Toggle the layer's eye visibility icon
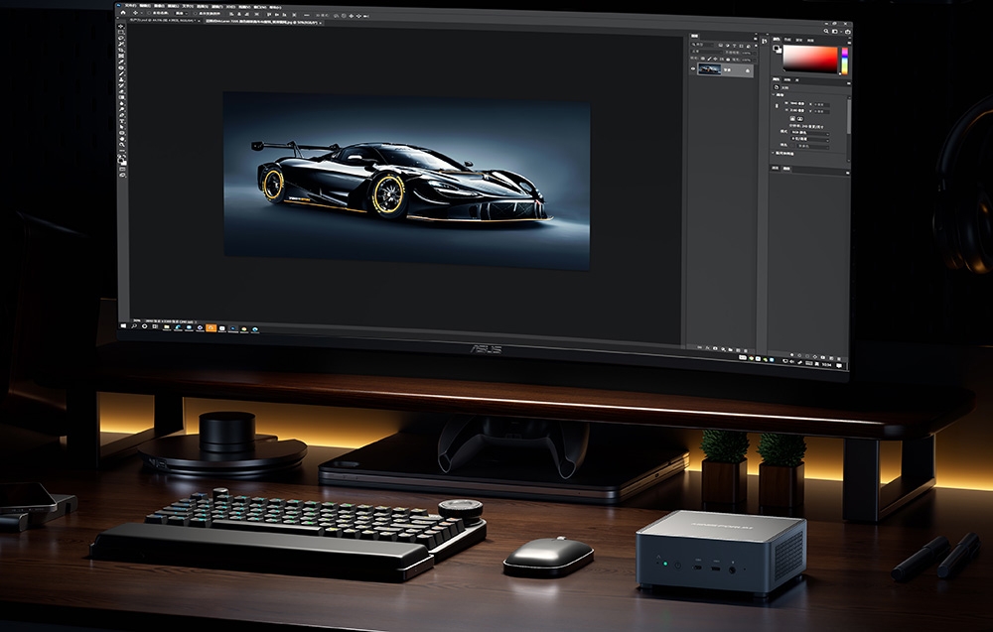This screenshot has height=632, width=993. (x=693, y=68)
